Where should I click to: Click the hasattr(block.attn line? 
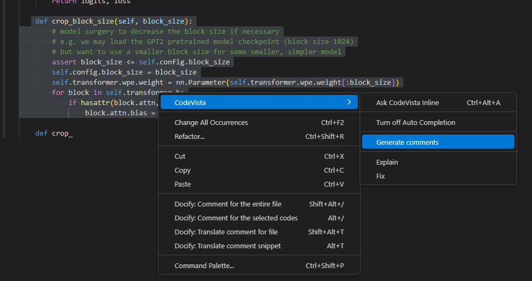point(114,102)
